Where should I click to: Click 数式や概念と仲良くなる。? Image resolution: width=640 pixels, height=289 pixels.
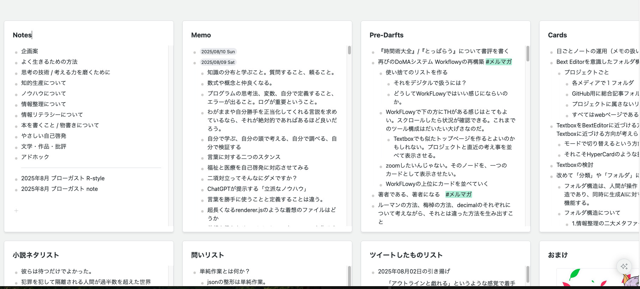click(241, 83)
